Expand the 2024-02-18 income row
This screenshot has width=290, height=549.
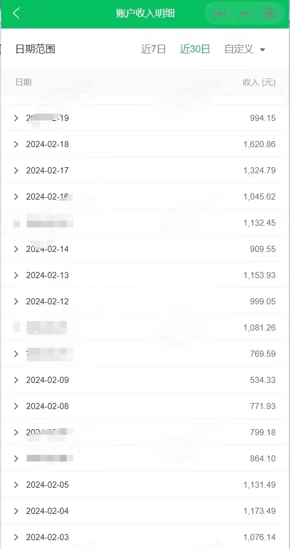[x=145, y=144]
